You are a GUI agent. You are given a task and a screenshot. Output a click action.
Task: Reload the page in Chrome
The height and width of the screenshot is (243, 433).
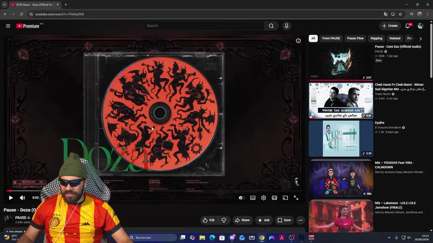[x=21, y=14]
